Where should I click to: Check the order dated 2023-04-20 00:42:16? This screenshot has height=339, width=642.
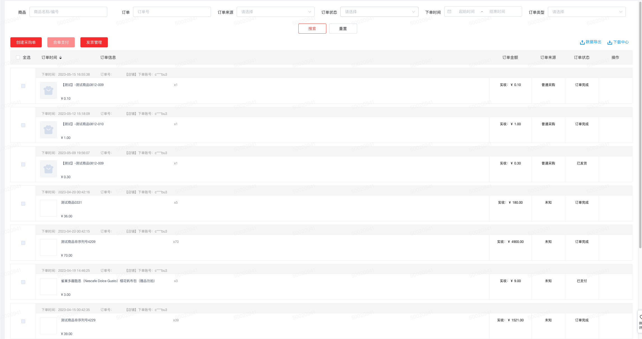click(23, 204)
